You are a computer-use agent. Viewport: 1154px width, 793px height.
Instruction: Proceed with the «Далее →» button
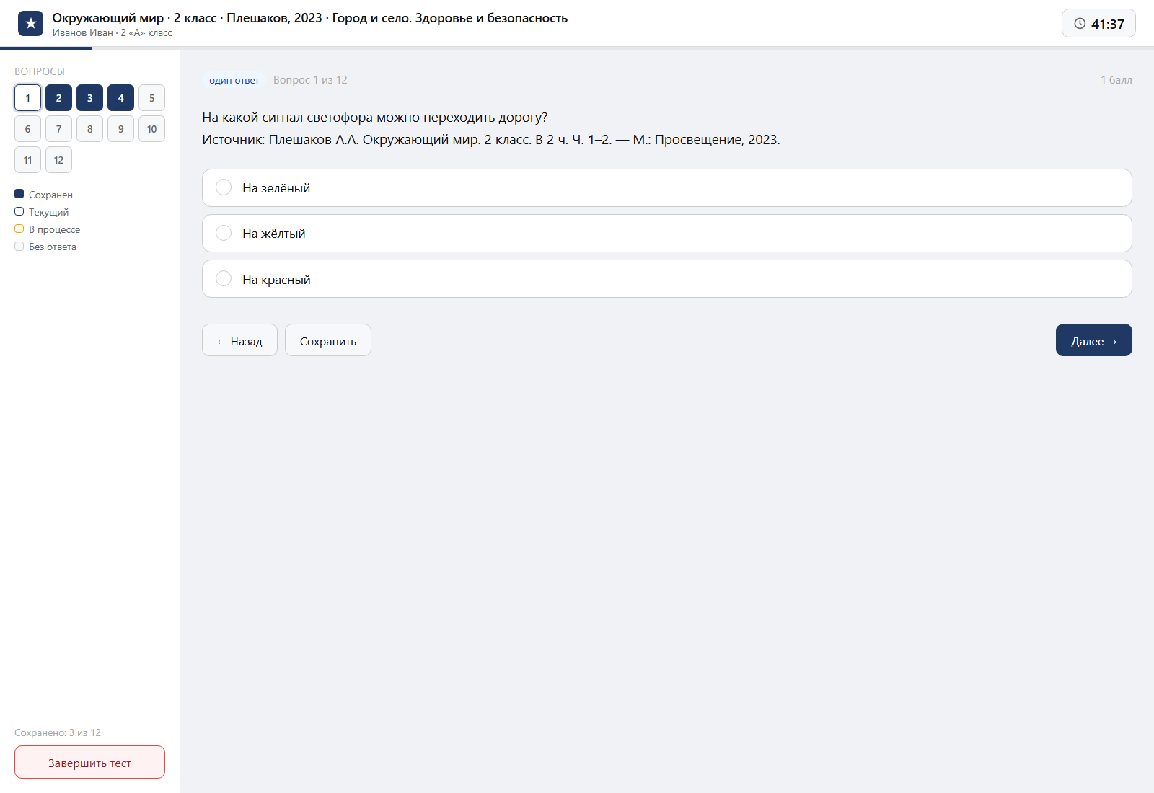tap(1093, 340)
